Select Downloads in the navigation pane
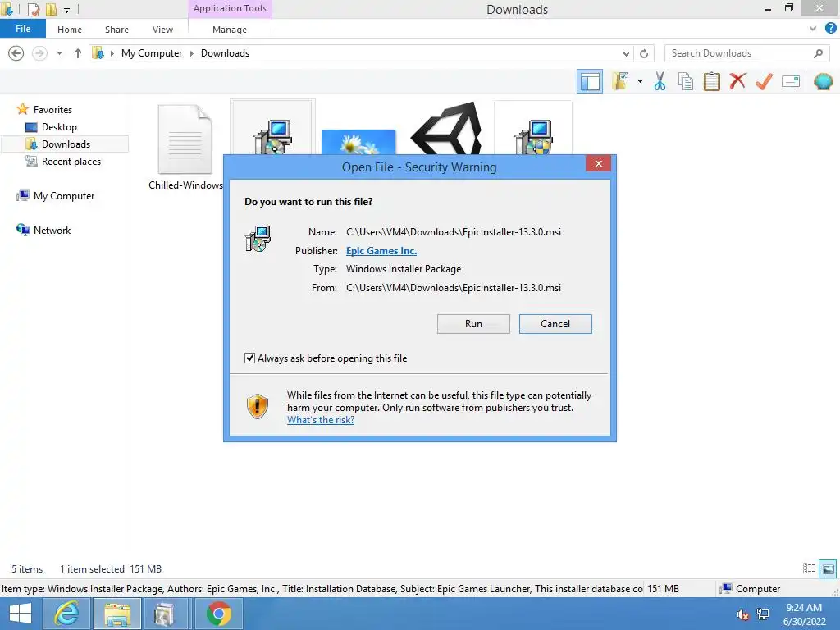 point(64,144)
